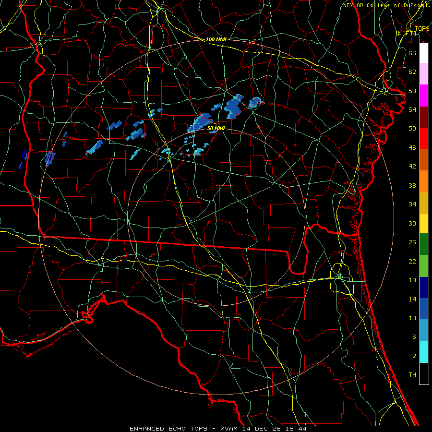
Task: Click the legend value 58
Action: click(x=412, y=91)
